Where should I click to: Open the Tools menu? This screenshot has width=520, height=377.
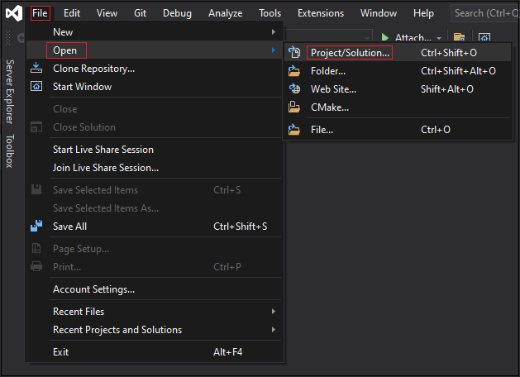pyautogui.click(x=270, y=13)
